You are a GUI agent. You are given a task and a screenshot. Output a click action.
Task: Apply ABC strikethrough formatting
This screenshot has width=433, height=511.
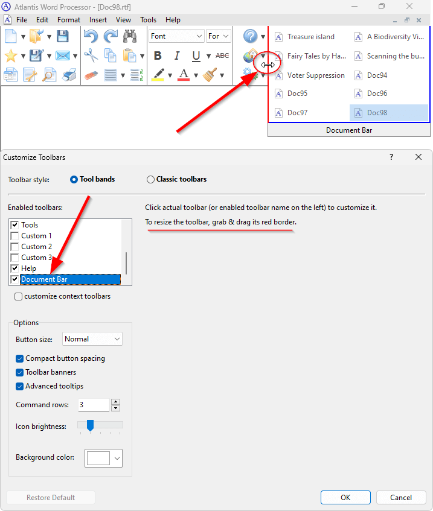[x=222, y=56]
